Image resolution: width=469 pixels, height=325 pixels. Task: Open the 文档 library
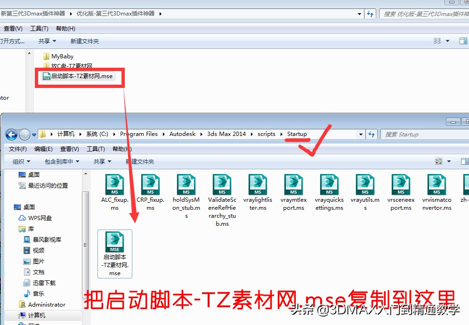(x=34, y=272)
